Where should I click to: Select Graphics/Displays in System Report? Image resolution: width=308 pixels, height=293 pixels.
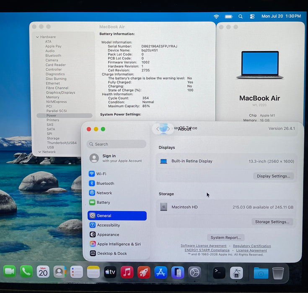pyautogui.click(x=60, y=93)
